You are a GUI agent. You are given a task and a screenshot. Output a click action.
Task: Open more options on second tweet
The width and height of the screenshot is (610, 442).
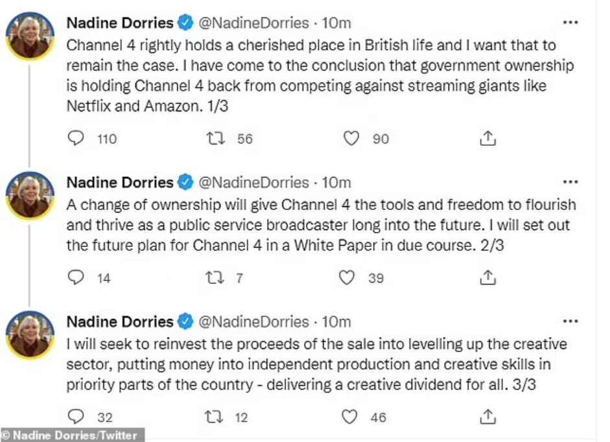coord(570,182)
